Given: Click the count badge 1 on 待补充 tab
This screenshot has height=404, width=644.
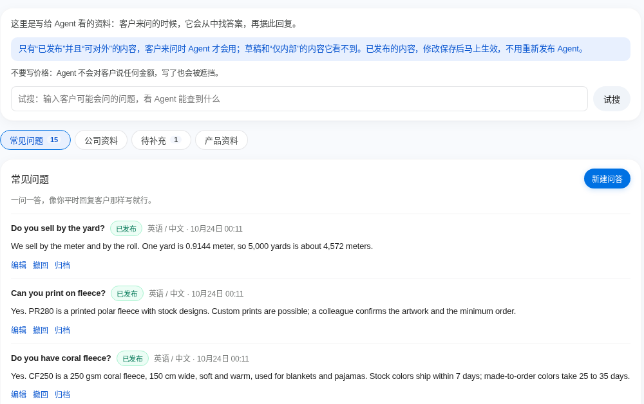Looking at the screenshot, I should [176, 140].
